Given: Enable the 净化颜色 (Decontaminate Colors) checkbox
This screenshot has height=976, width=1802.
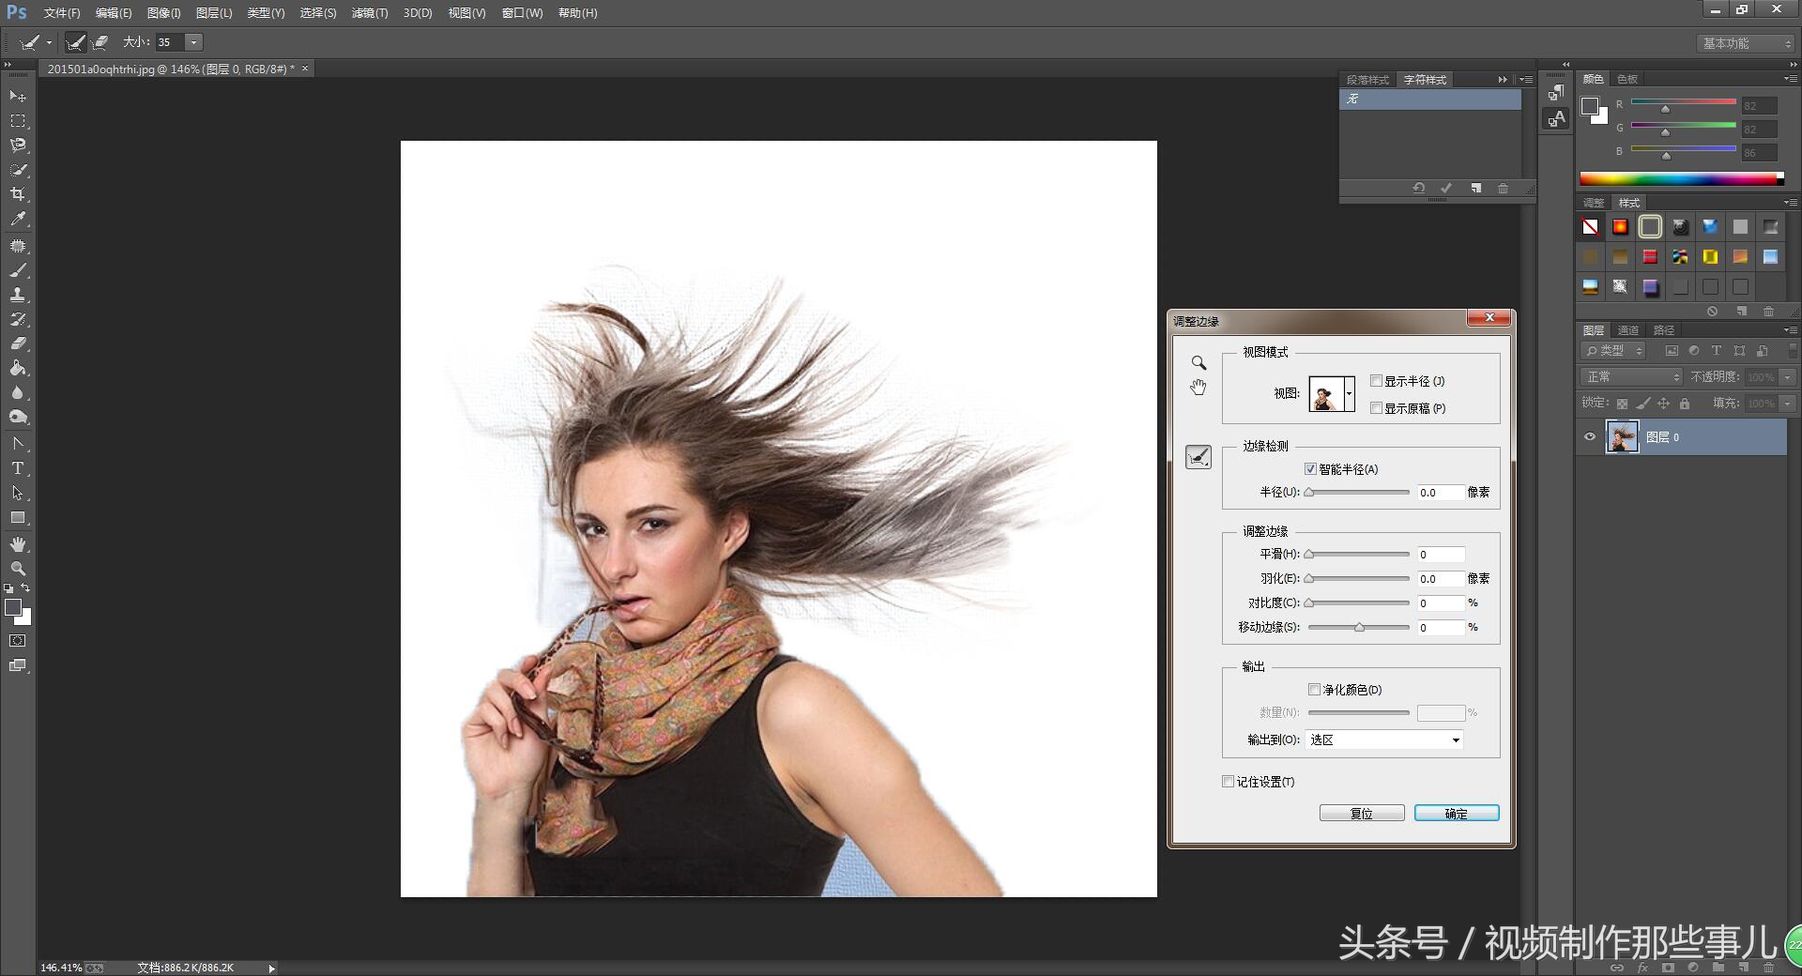Looking at the screenshot, I should click(1314, 690).
